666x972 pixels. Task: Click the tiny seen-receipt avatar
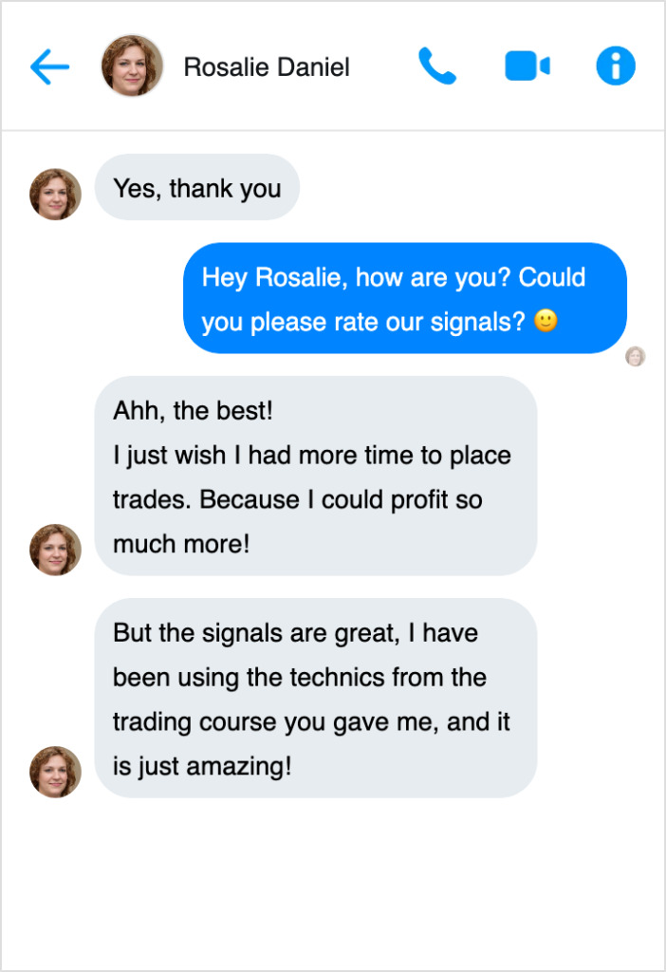635,357
